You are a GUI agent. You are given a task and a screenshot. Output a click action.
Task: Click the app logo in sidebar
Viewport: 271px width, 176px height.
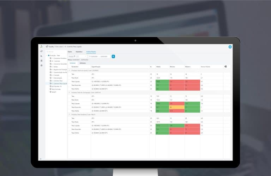41,47
